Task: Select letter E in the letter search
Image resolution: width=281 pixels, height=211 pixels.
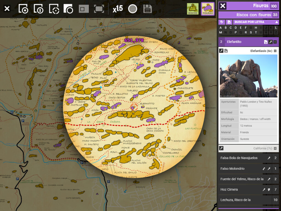Action: click(x=241, y=28)
